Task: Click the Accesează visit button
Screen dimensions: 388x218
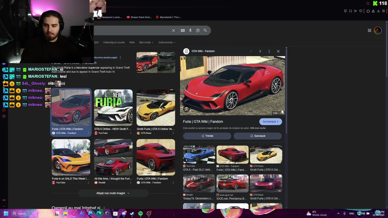Action: click(270, 121)
